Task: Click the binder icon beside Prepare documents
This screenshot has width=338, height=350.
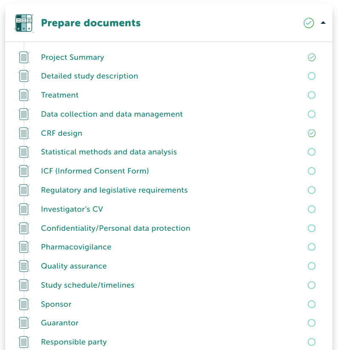Action: click(x=24, y=23)
